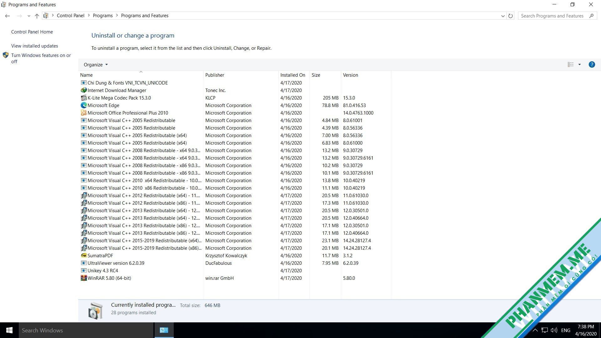The width and height of the screenshot is (601, 338).
Task: Click the UltraViewer program icon
Action: pos(84,263)
